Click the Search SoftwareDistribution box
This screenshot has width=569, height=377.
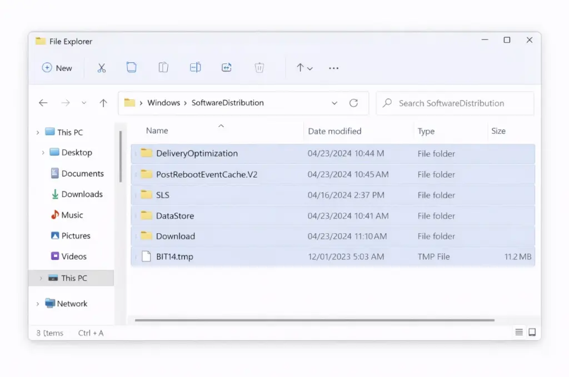pos(455,103)
